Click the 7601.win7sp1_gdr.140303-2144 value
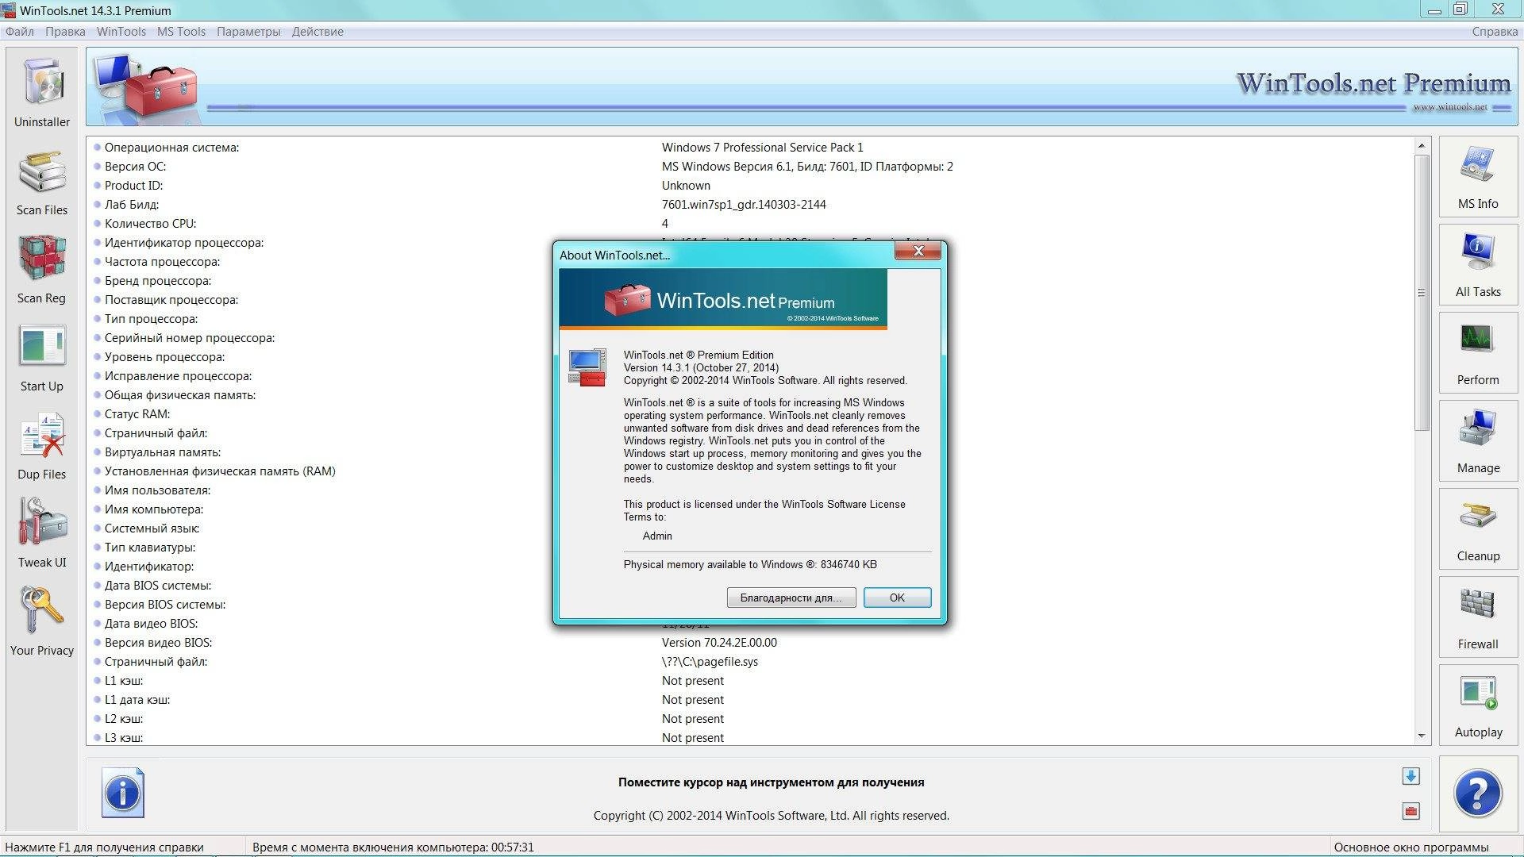This screenshot has width=1524, height=857. (x=744, y=205)
